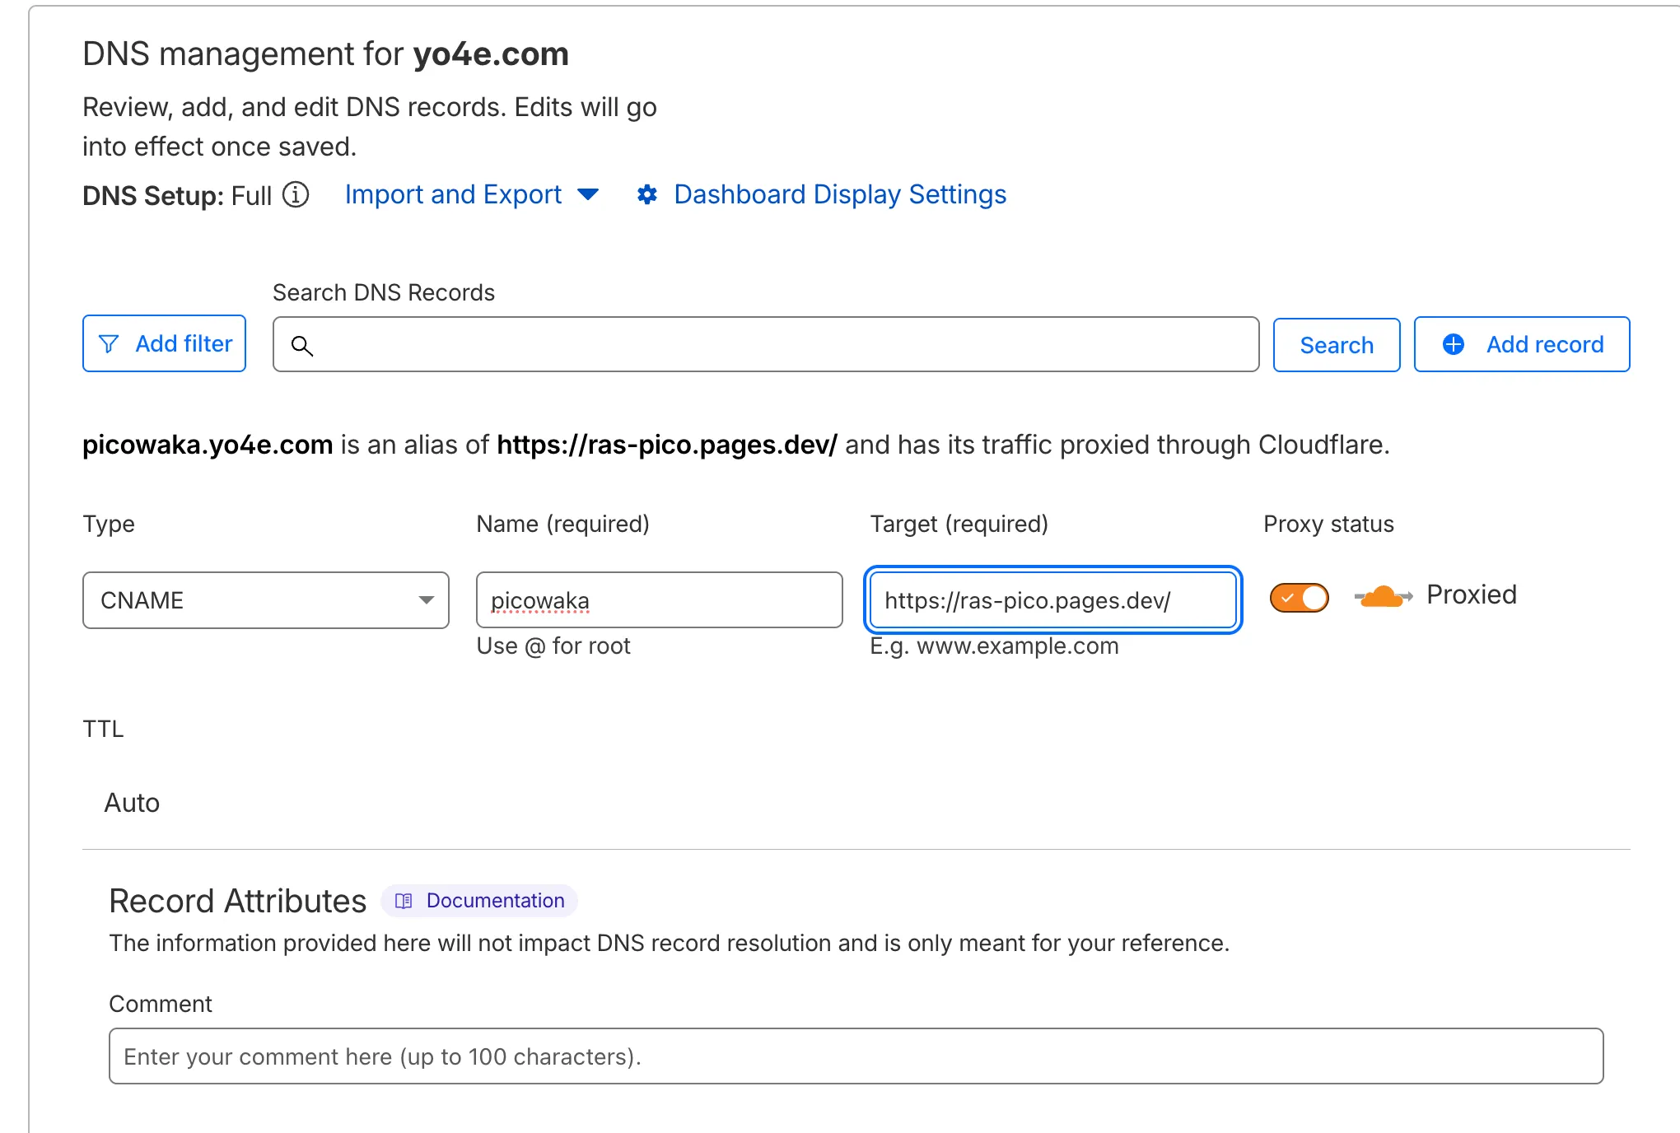Expand the Import and Export menu
The image size is (1680, 1133).
coord(453,195)
